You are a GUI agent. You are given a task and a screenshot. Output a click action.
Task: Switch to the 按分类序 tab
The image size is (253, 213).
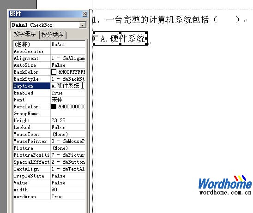(x=53, y=35)
